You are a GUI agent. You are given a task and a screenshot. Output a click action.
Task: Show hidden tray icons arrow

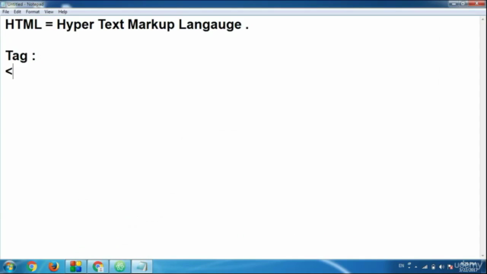416,267
